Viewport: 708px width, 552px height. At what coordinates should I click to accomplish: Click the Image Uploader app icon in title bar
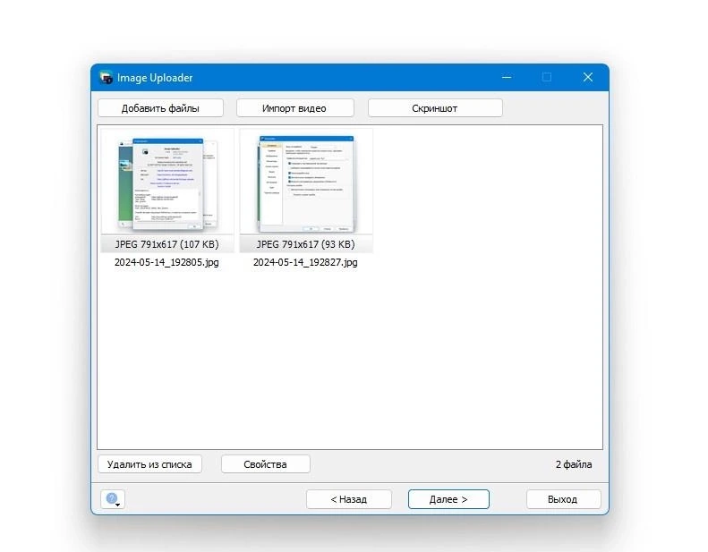pyautogui.click(x=107, y=78)
